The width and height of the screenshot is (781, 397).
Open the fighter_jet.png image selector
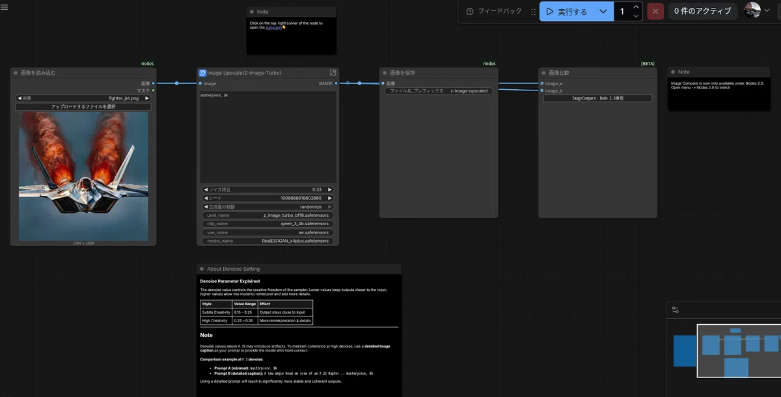tap(83, 98)
